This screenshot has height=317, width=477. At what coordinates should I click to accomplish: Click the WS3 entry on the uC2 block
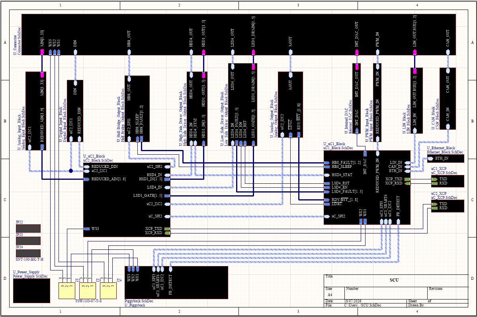pos(92,229)
